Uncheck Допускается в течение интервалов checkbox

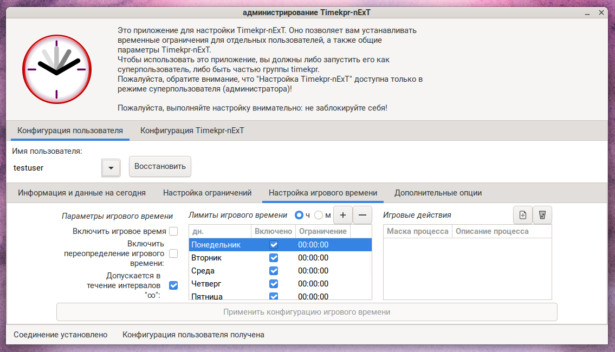pos(173,285)
